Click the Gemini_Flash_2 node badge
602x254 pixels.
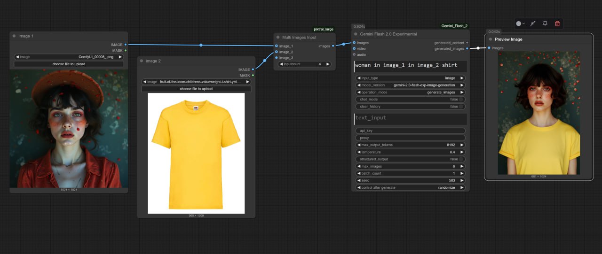[x=454, y=26]
